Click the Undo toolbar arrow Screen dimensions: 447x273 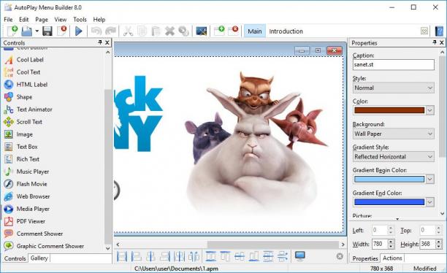pos(96,31)
